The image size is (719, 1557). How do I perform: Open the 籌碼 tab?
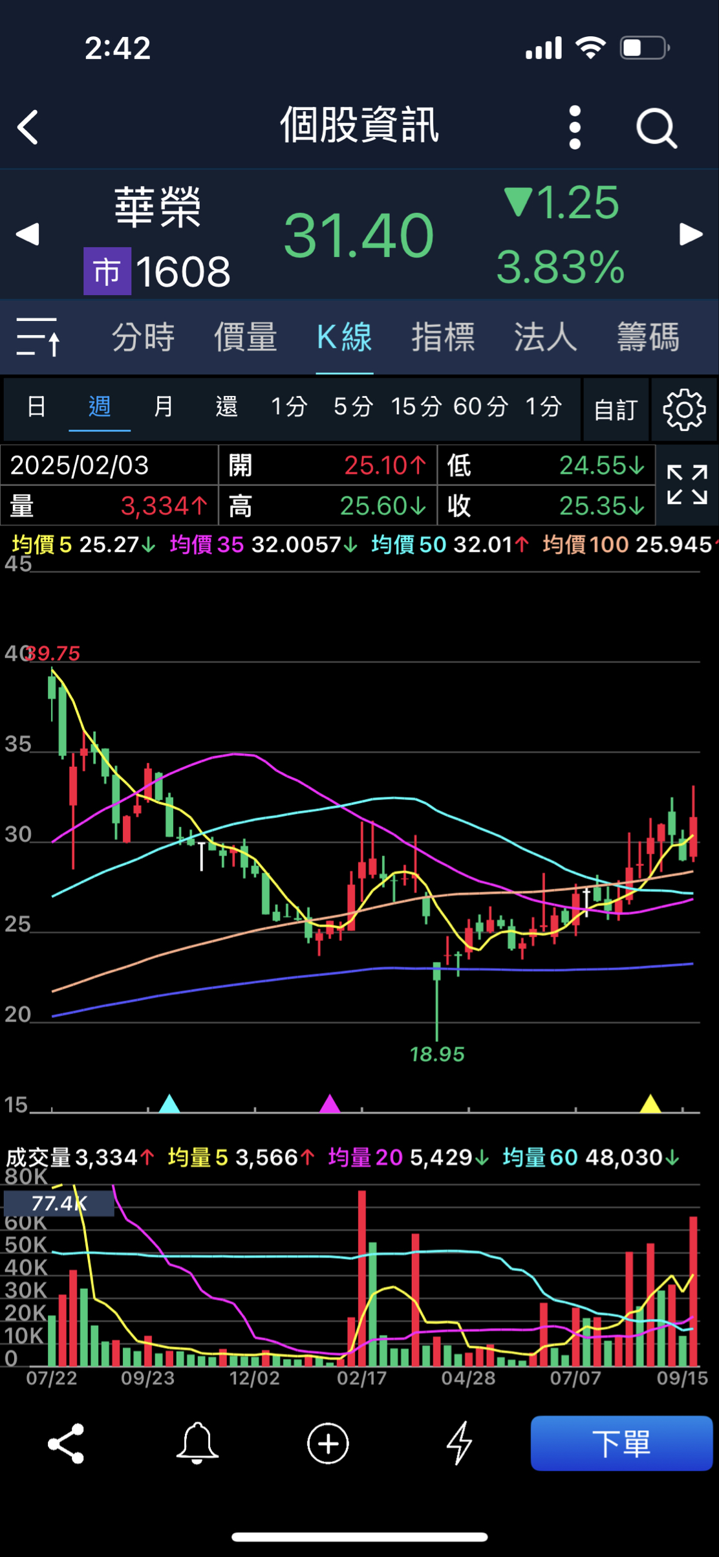point(649,337)
